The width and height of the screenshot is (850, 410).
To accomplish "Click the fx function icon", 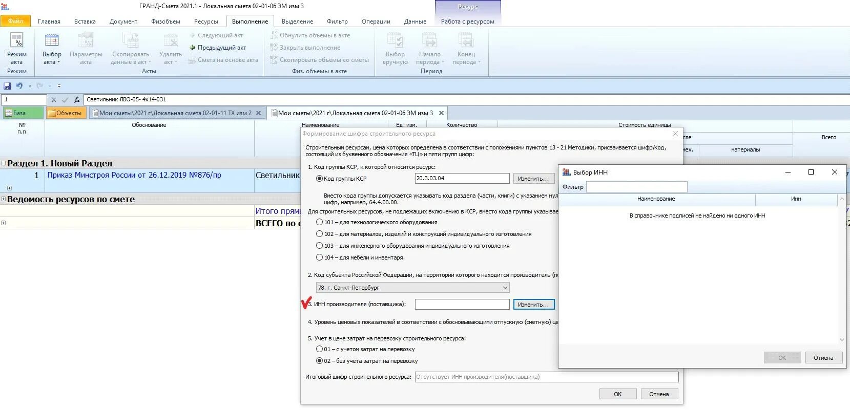I will pyautogui.click(x=77, y=100).
